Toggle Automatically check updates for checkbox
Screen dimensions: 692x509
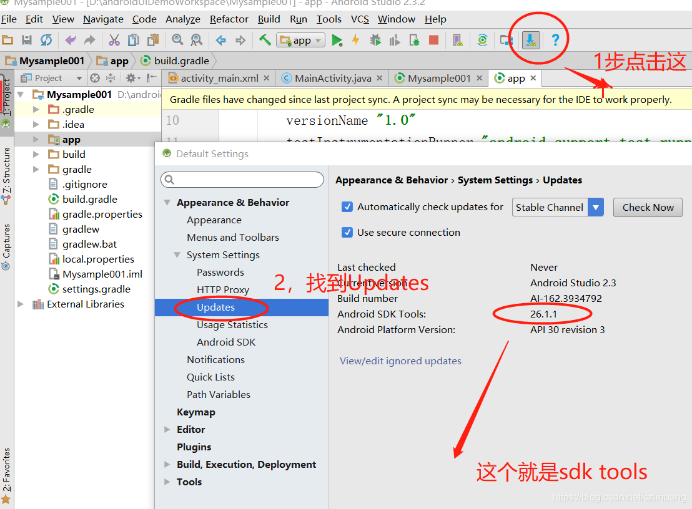click(x=347, y=206)
